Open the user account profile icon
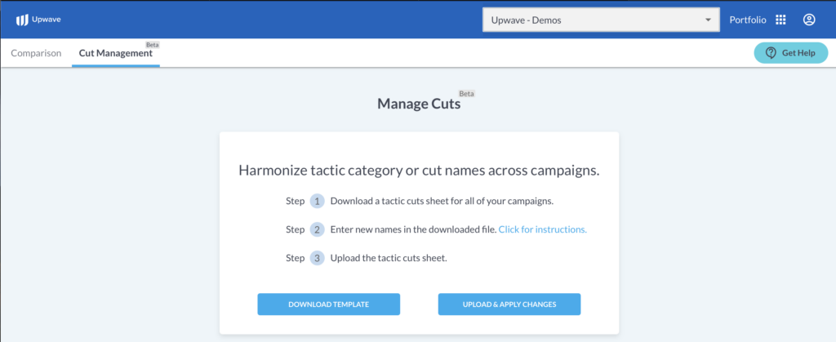Image resolution: width=836 pixels, height=342 pixels. point(809,20)
